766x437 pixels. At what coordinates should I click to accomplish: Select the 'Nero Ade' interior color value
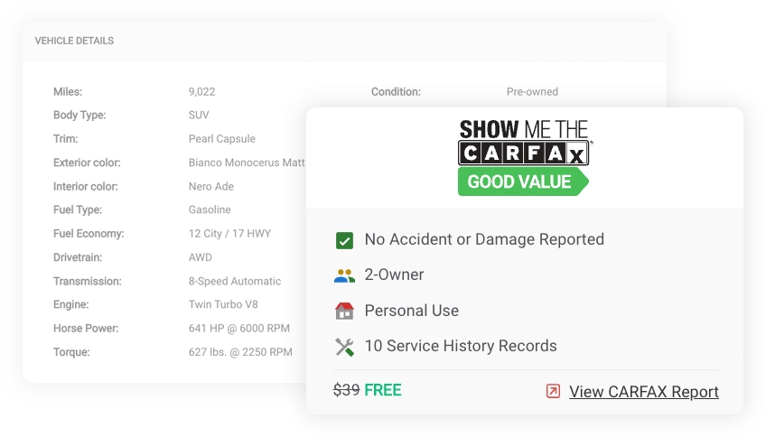tap(211, 187)
